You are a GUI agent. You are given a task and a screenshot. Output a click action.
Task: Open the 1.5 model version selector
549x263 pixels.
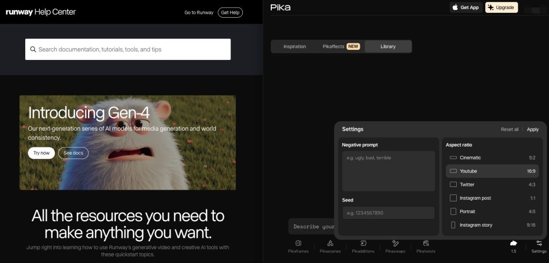(513, 246)
